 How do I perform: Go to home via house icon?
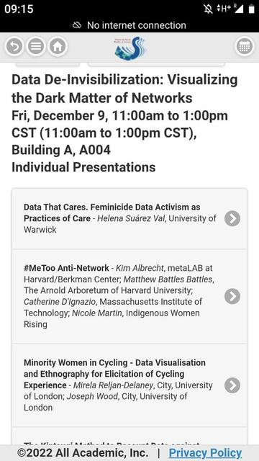coord(58,46)
